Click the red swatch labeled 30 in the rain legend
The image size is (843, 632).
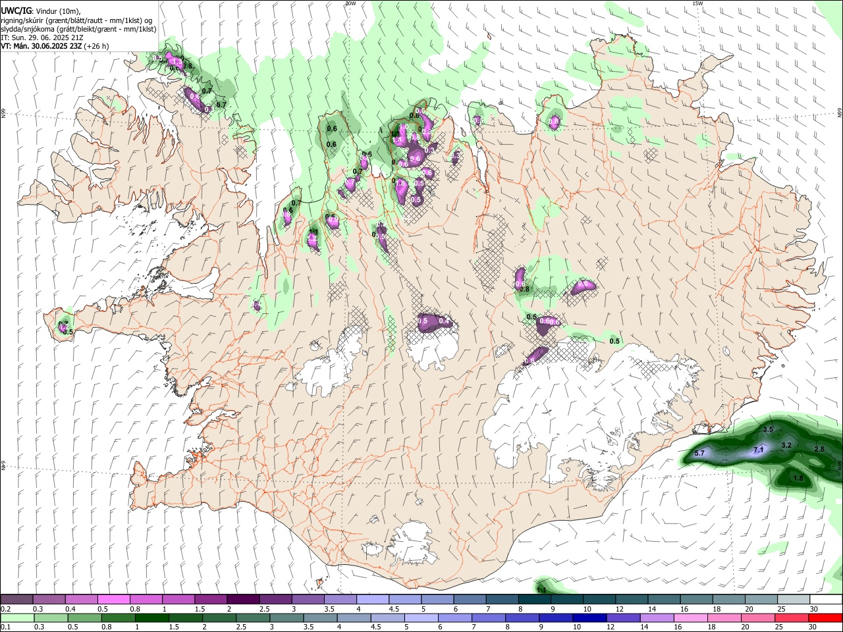click(x=825, y=618)
